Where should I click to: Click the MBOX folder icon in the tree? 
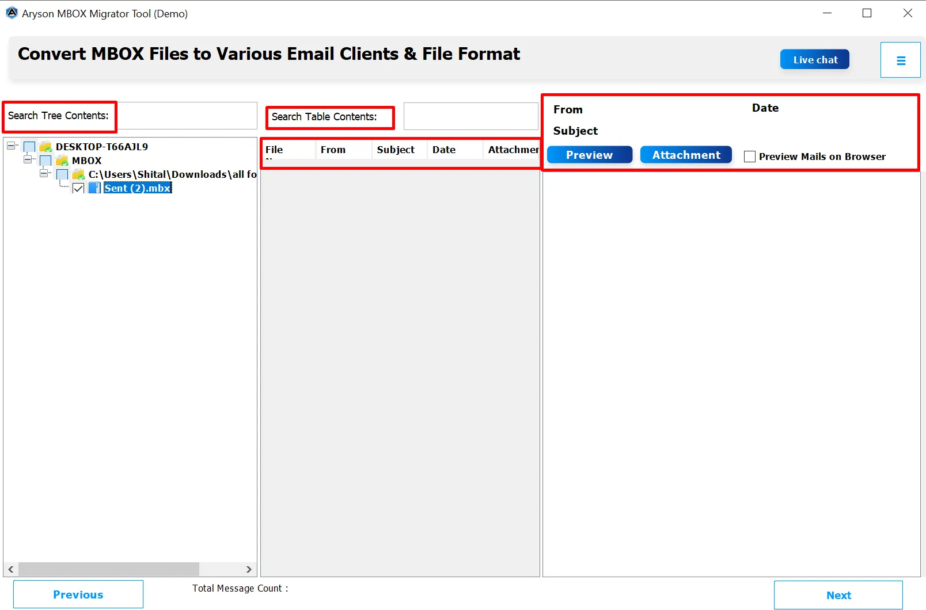point(62,161)
